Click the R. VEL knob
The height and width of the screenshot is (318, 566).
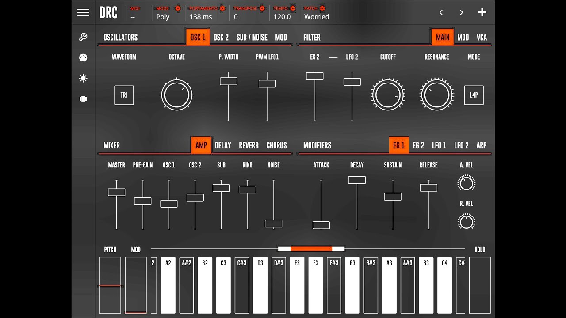[x=467, y=222]
